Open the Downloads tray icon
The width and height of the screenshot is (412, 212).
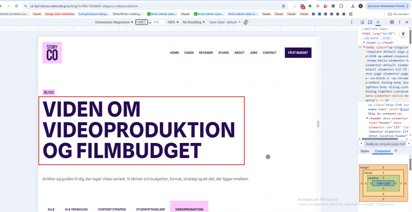pyautogui.click(x=353, y=6)
